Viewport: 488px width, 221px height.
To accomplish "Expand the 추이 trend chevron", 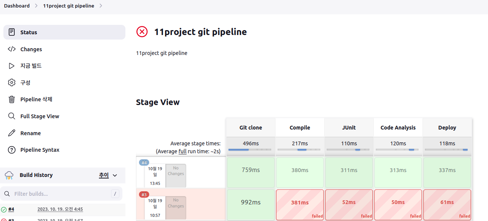I will (x=115, y=175).
